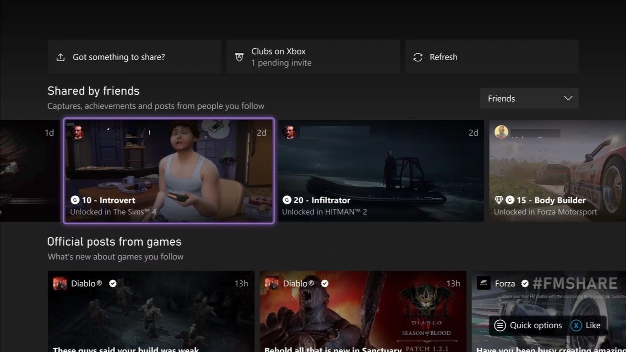Click 'Captures, achievements and posts' subtitle

click(x=156, y=106)
